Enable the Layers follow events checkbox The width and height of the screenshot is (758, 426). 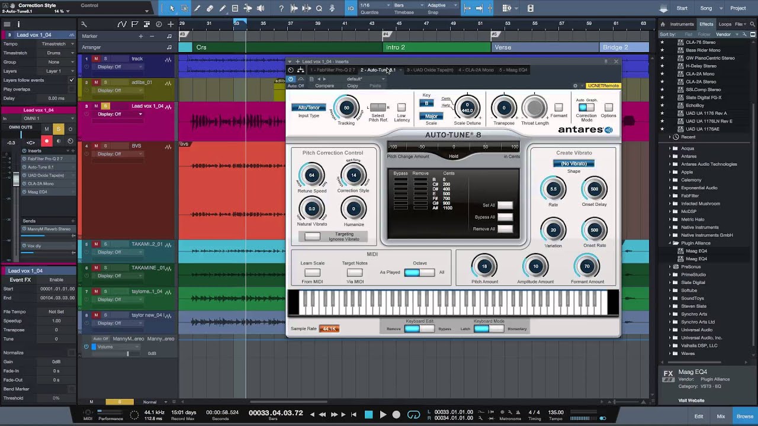point(72,80)
